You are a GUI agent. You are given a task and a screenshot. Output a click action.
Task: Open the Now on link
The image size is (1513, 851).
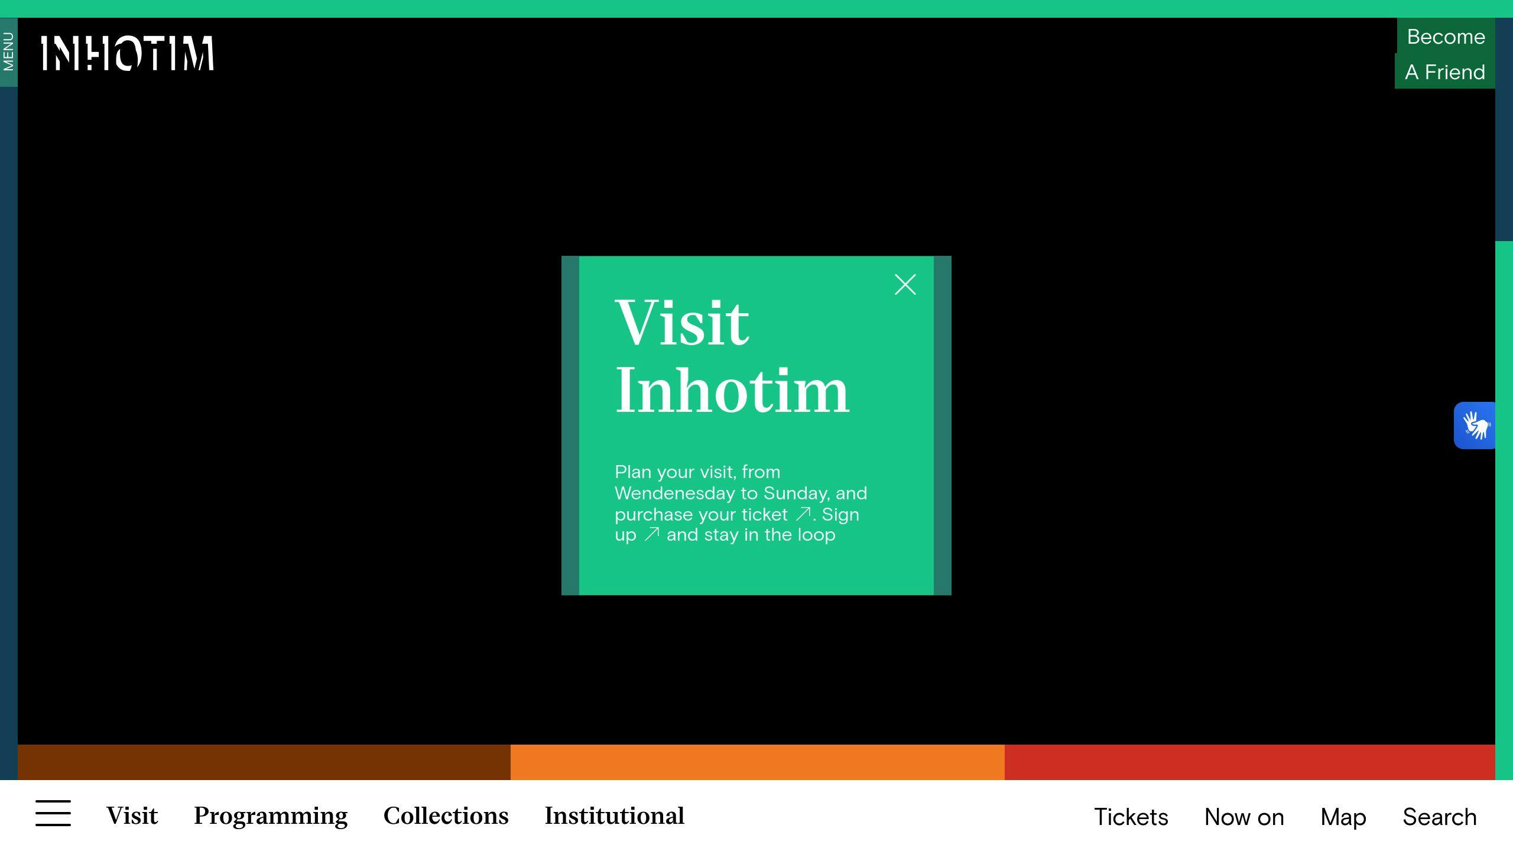click(1244, 817)
